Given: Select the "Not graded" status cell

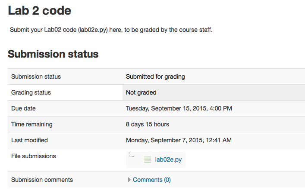Looking at the screenshot, I should pyautogui.click(x=141, y=92).
